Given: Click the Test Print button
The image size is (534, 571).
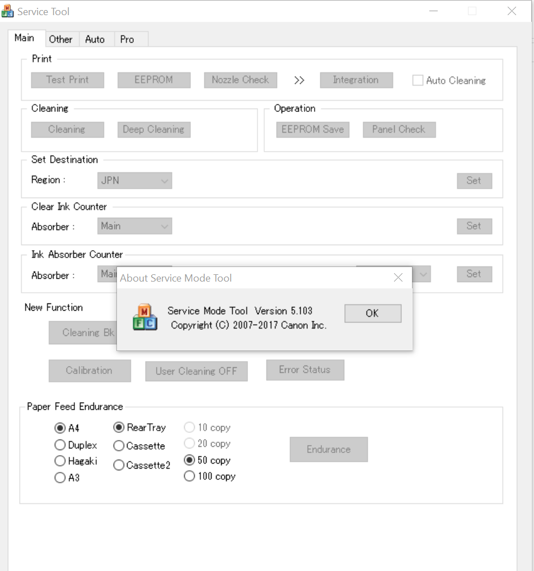Looking at the screenshot, I should click(67, 80).
